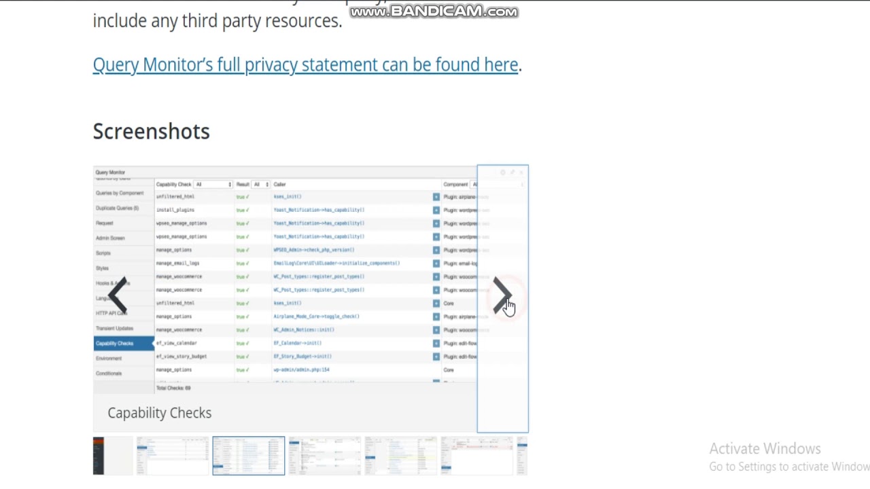Open the 'Styles' sidebar item
The width and height of the screenshot is (870, 489).
(102, 268)
